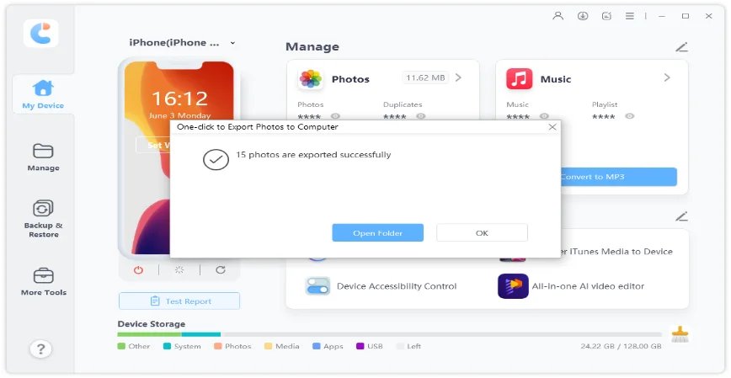This screenshot has height=378, width=731.
Task: Reveal the Photos count with eye icon
Action: pos(335,116)
